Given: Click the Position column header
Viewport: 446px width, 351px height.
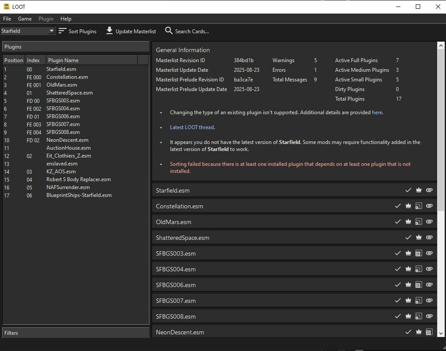Looking at the screenshot, I should (x=14, y=60).
